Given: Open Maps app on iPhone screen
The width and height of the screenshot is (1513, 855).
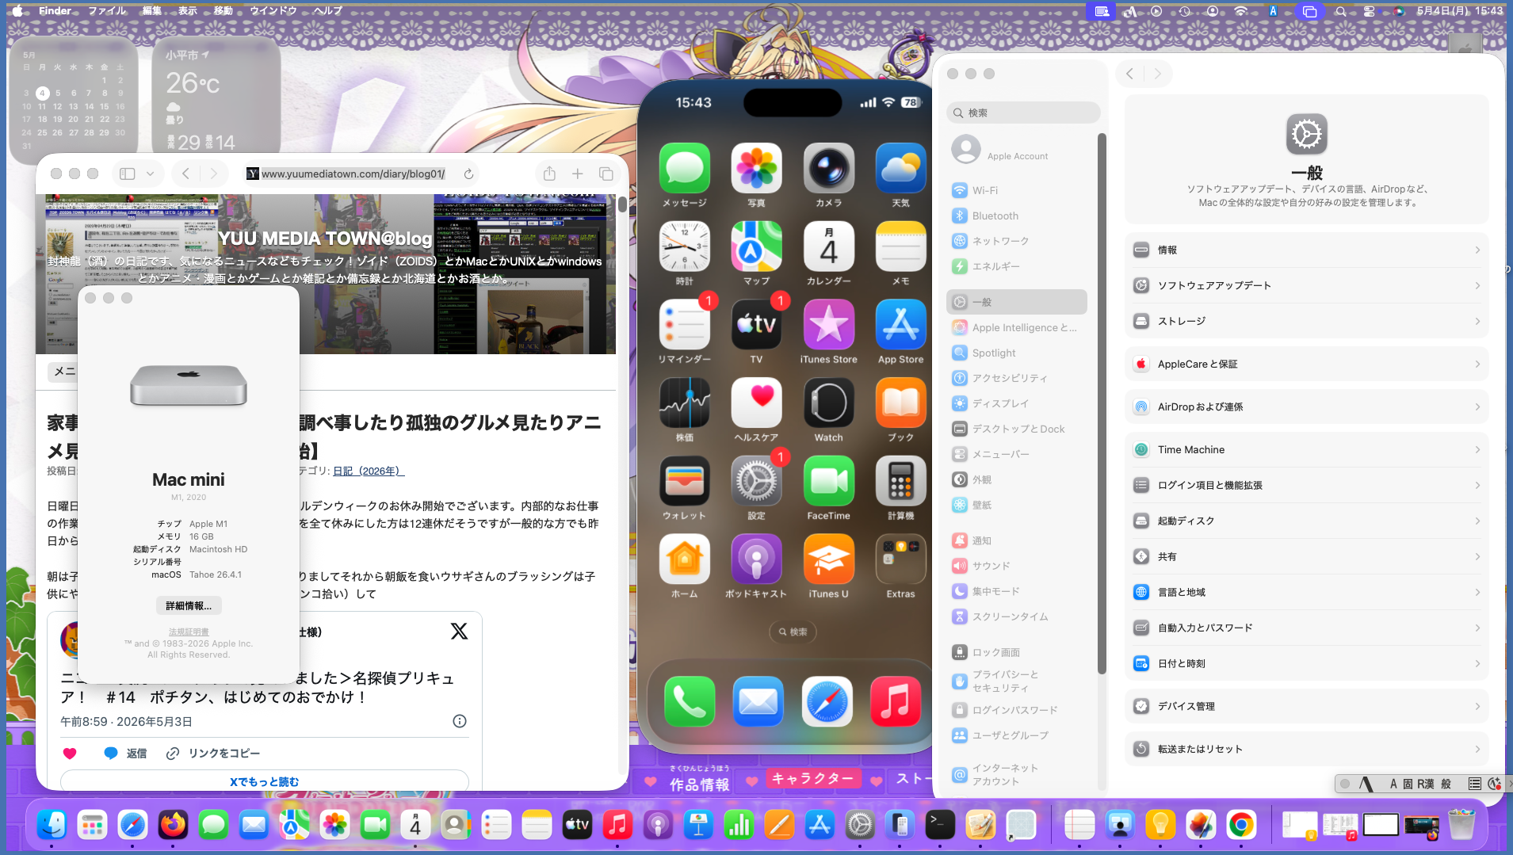Looking at the screenshot, I should click(x=757, y=246).
